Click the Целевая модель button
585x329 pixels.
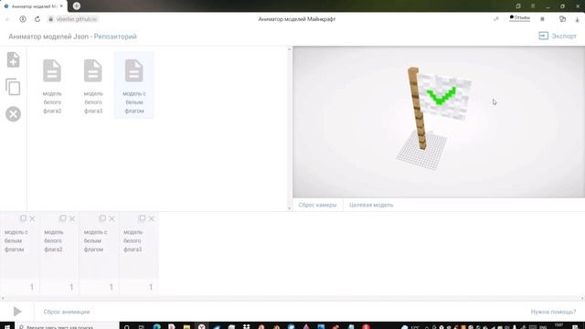(371, 205)
